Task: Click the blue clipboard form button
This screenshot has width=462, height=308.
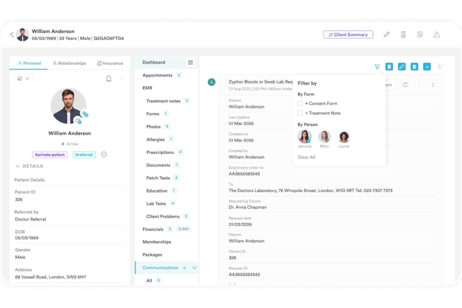Action: point(389,66)
